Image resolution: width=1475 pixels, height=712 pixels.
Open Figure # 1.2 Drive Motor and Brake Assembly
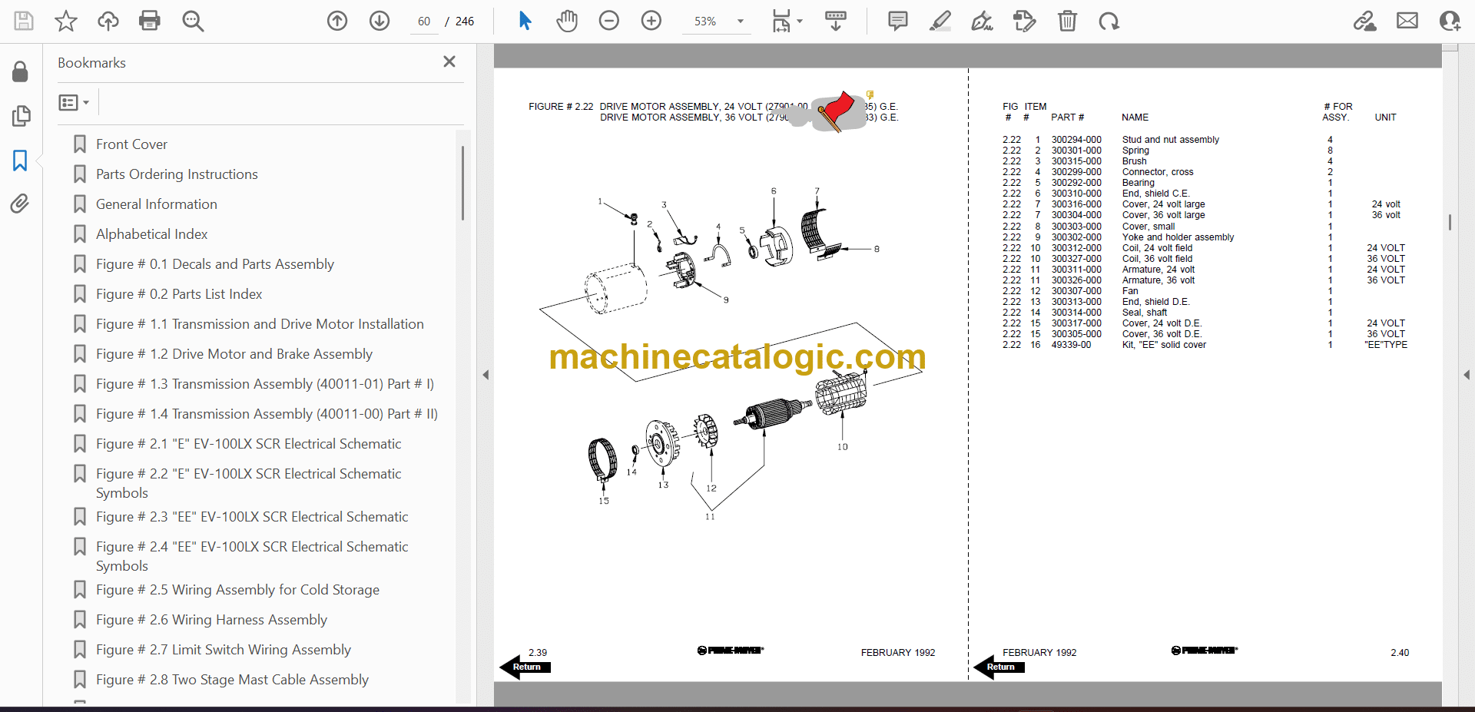click(x=234, y=354)
